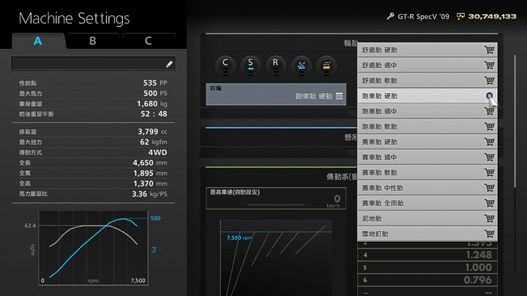This screenshot has width=527, height=296.
Task: Select Sports tires S category icon
Action: click(250, 64)
